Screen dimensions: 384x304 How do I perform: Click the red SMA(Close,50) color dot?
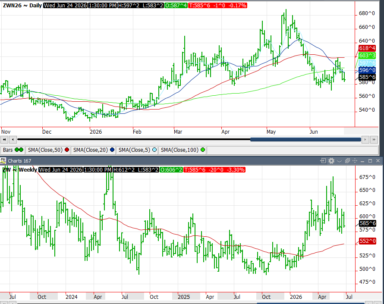click(x=67, y=150)
